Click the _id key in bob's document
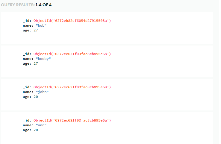The width and height of the screenshot is (221, 144). click(x=27, y=21)
